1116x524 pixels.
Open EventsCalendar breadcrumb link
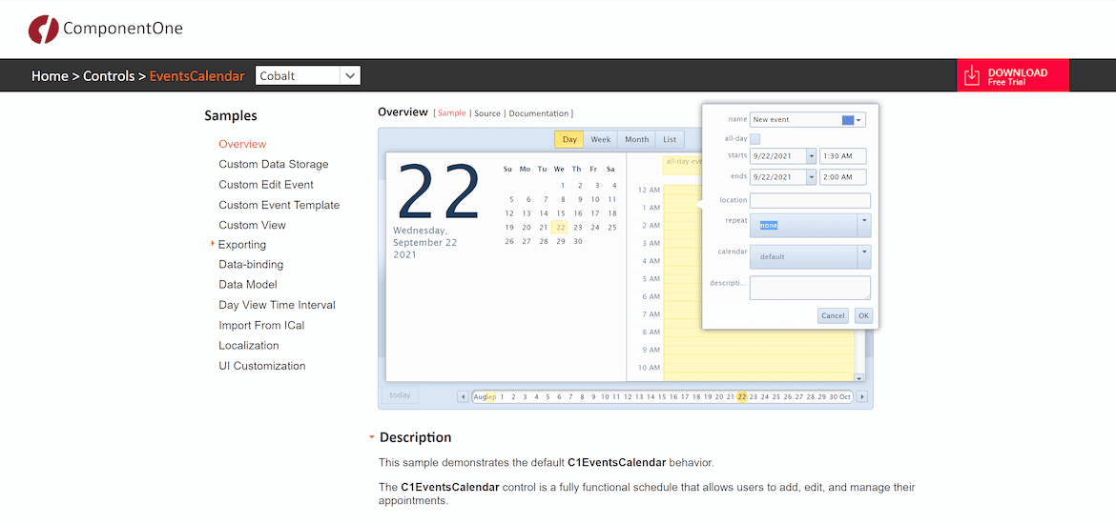pos(197,75)
